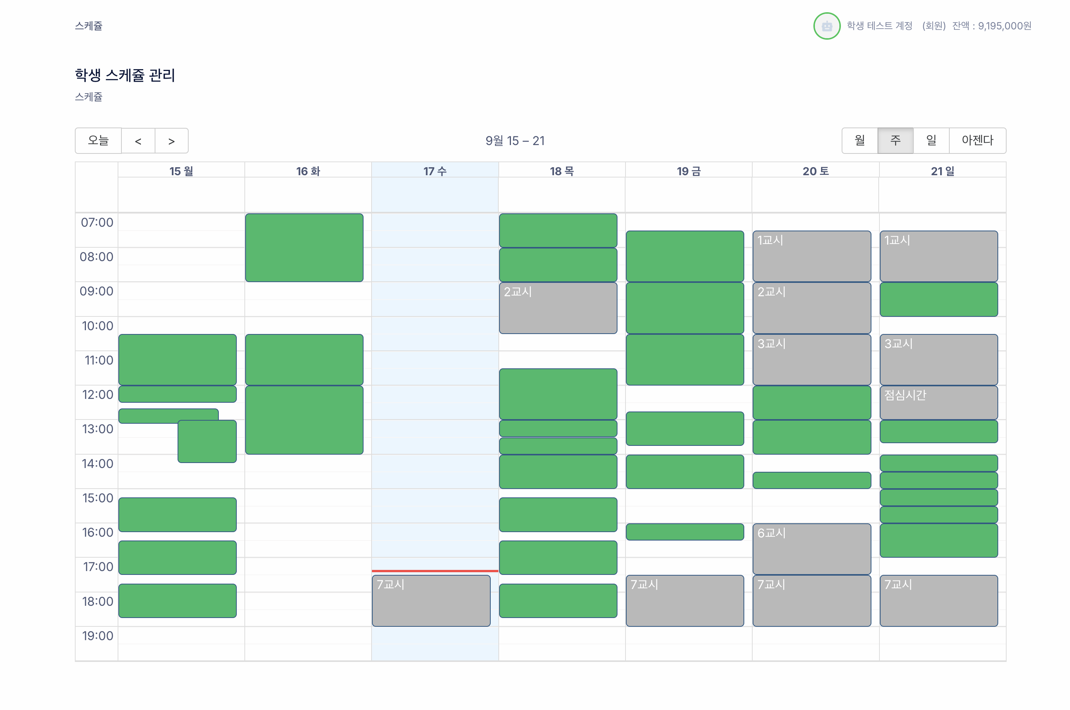
Task: Switch to 일 (day) view
Action: pos(931,141)
